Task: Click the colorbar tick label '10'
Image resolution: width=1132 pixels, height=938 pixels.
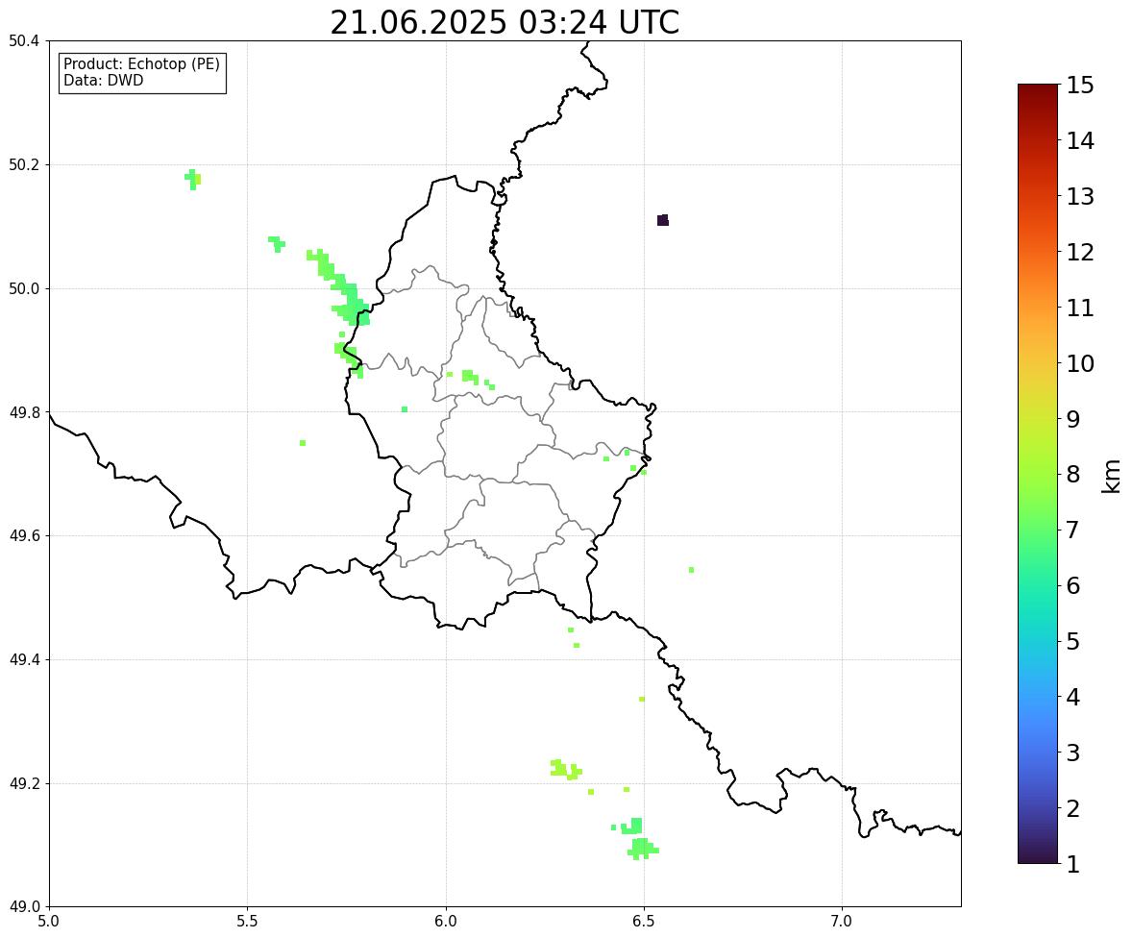Action: point(1080,363)
